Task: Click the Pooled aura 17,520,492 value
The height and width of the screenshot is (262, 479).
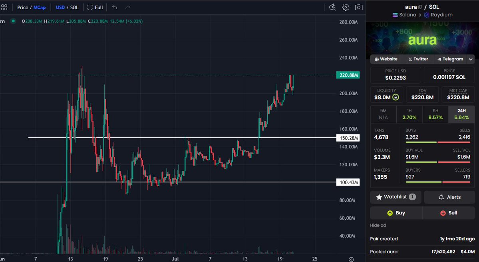Action: pyautogui.click(x=443, y=252)
